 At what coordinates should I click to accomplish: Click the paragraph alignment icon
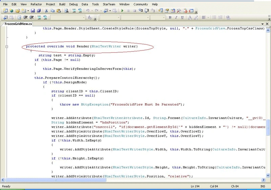click(x=204, y=18)
